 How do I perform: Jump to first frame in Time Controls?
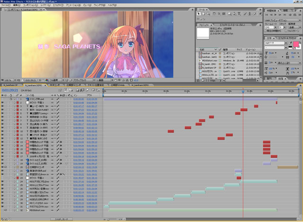[x=267, y=15]
